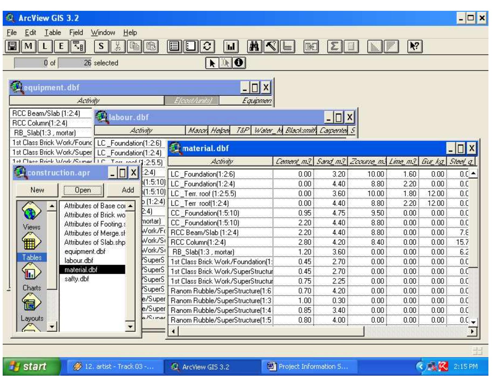Click the S toolbar button
The width and height of the screenshot is (493, 380).
[101, 46]
